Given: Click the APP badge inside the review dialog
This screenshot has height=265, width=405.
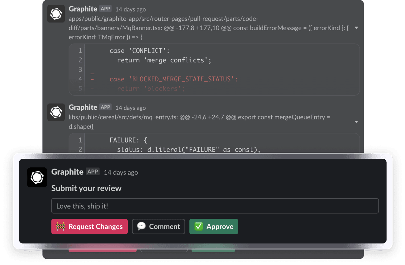Looking at the screenshot, I should [x=93, y=171].
